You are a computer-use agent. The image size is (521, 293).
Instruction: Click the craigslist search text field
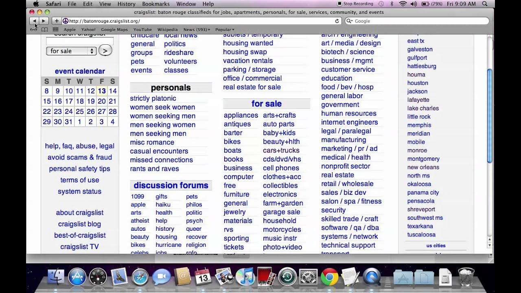pyautogui.click(x=80, y=41)
